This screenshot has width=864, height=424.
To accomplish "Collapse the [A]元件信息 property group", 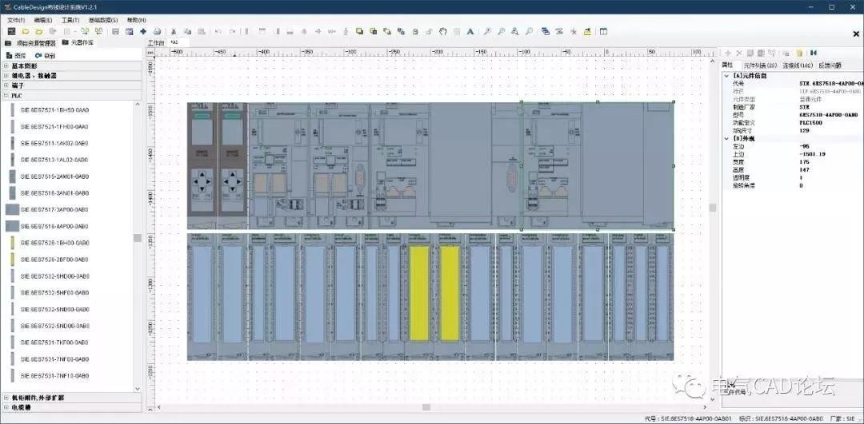I will click(727, 76).
